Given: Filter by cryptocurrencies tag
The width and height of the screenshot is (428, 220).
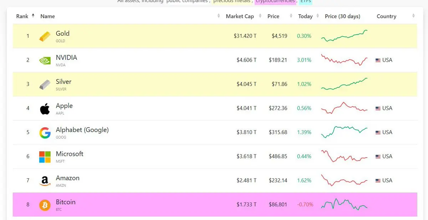Looking at the screenshot, I should [275, 1].
